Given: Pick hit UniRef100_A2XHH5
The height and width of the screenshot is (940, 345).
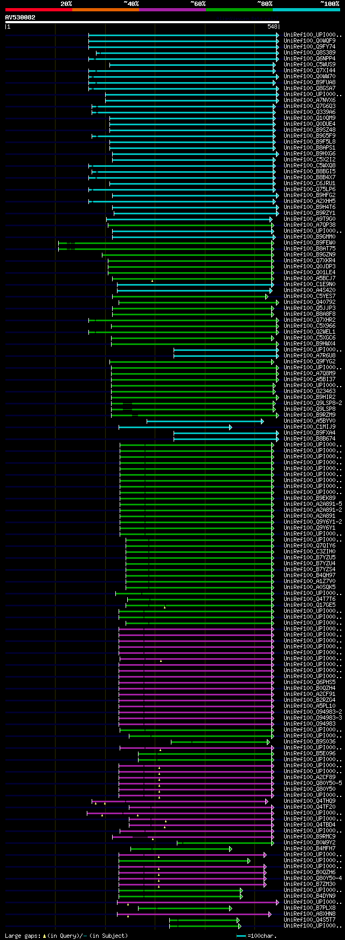Looking at the screenshot, I should point(309,201).
